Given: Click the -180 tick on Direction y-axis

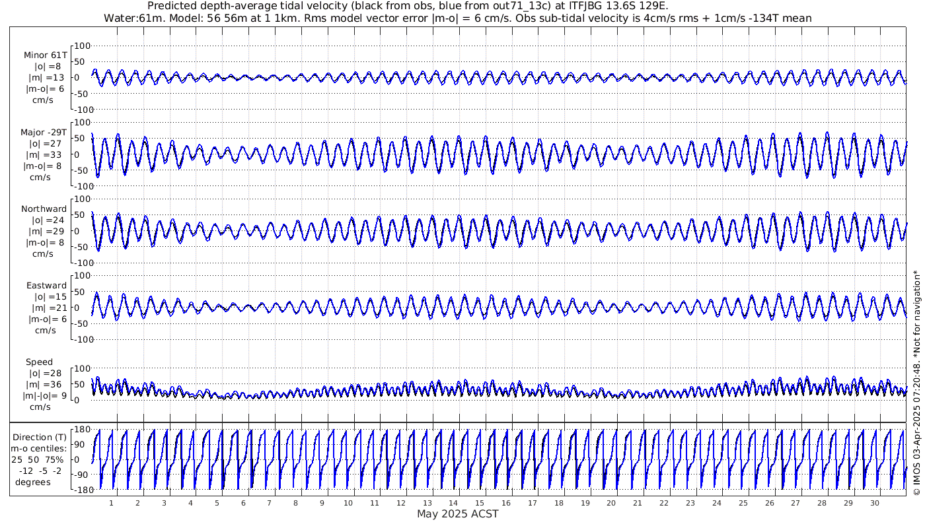Looking at the screenshot, I should click(x=79, y=489).
